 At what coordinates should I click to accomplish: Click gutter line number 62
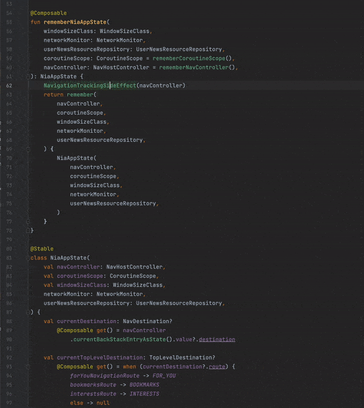[x=9, y=85]
